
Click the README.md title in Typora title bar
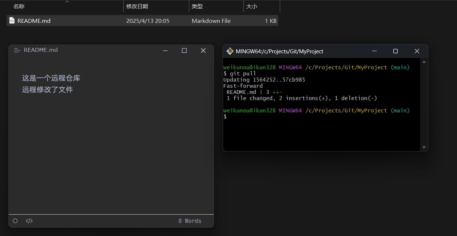click(x=41, y=50)
